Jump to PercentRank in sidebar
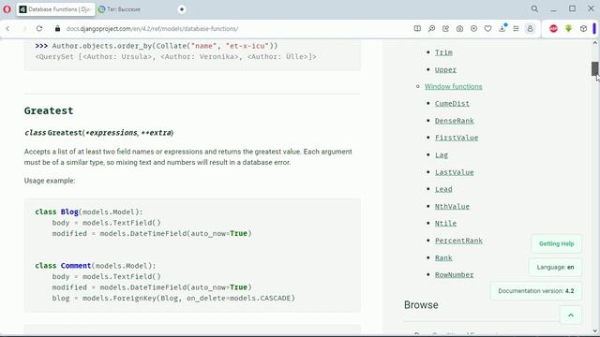 458,241
